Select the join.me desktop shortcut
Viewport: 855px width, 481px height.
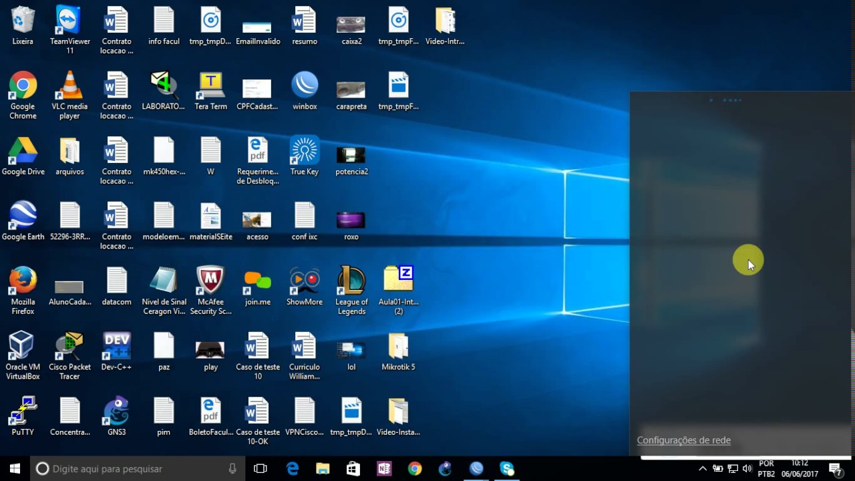pos(257,287)
